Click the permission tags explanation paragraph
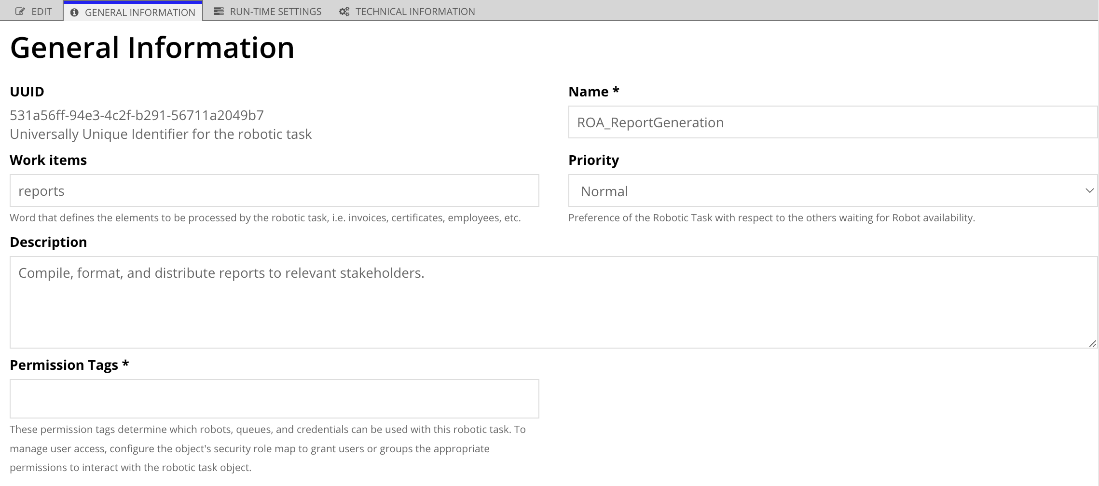 (268, 448)
